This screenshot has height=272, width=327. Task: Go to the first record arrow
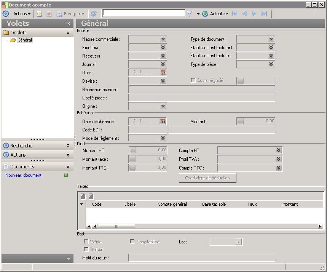(234, 14)
